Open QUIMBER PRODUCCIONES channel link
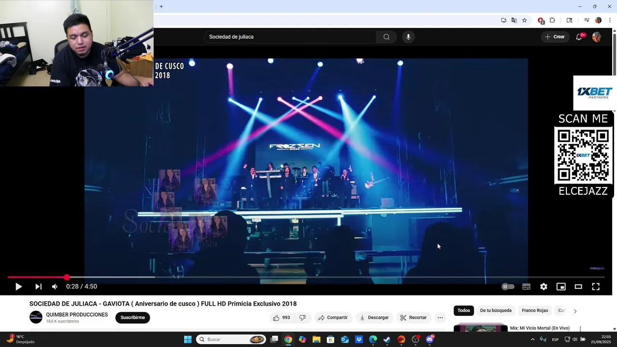 tap(77, 315)
